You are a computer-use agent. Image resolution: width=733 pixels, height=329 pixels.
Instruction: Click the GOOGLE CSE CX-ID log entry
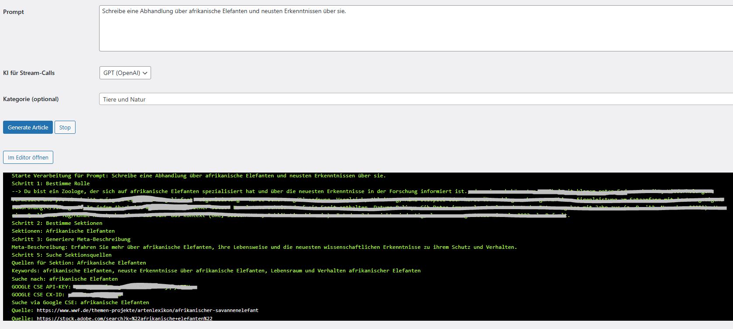click(x=38, y=295)
